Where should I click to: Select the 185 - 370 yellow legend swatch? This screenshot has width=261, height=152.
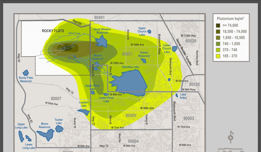tap(218, 56)
